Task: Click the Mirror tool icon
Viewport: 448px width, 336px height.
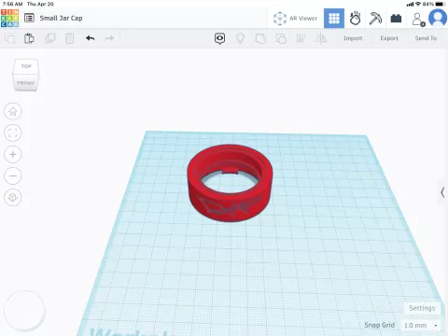Action: (x=320, y=38)
